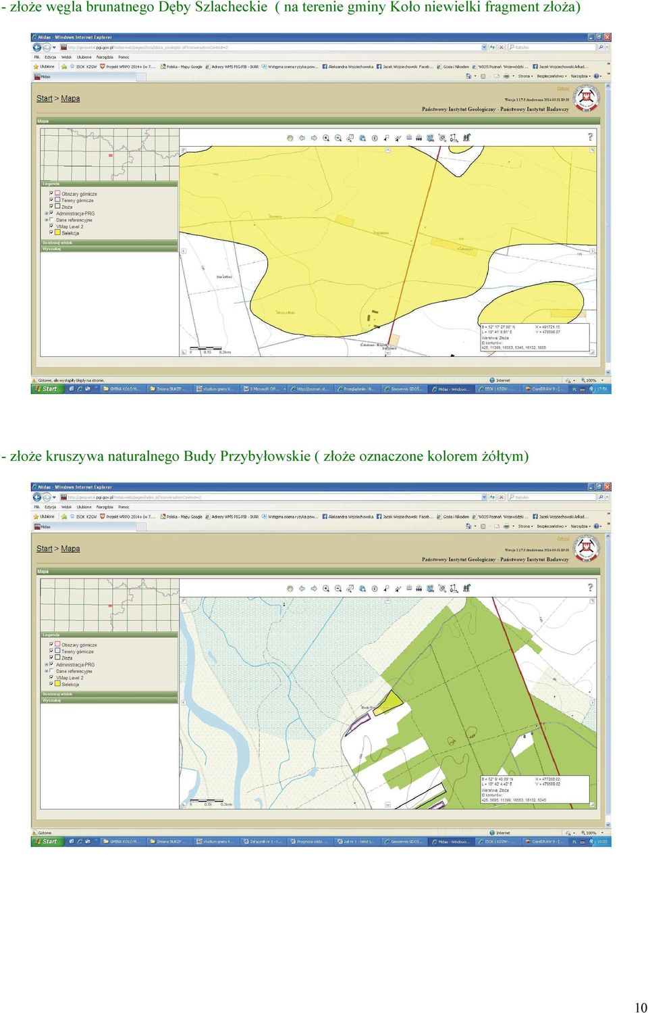Click the Start link in upper window breadcrumb
This screenshot has width=648, height=1013.
(x=44, y=99)
